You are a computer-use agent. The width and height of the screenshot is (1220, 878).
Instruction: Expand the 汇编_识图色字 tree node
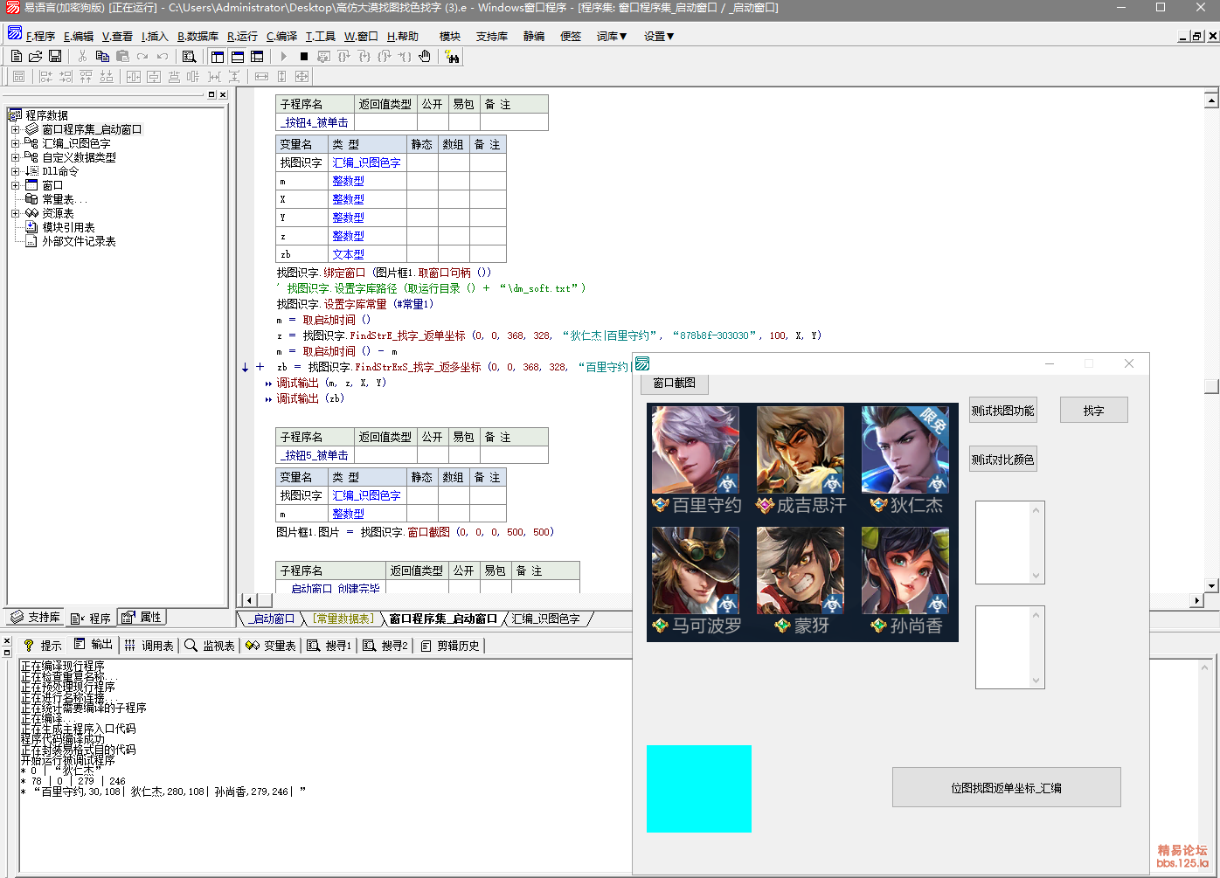pyautogui.click(x=15, y=143)
